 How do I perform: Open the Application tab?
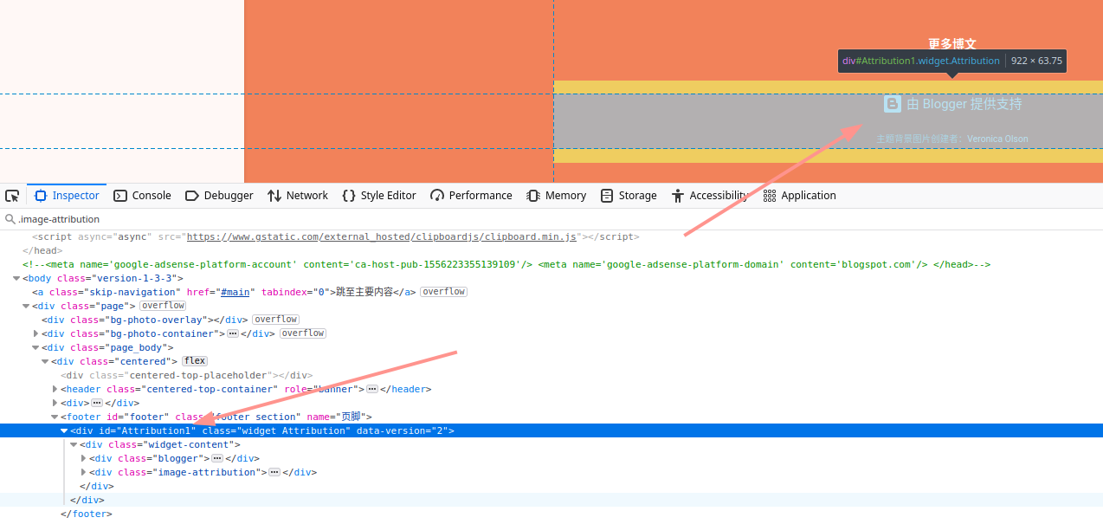coord(800,196)
